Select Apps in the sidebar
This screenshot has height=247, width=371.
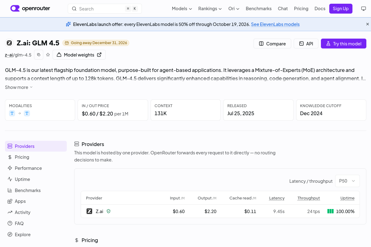coord(36,201)
